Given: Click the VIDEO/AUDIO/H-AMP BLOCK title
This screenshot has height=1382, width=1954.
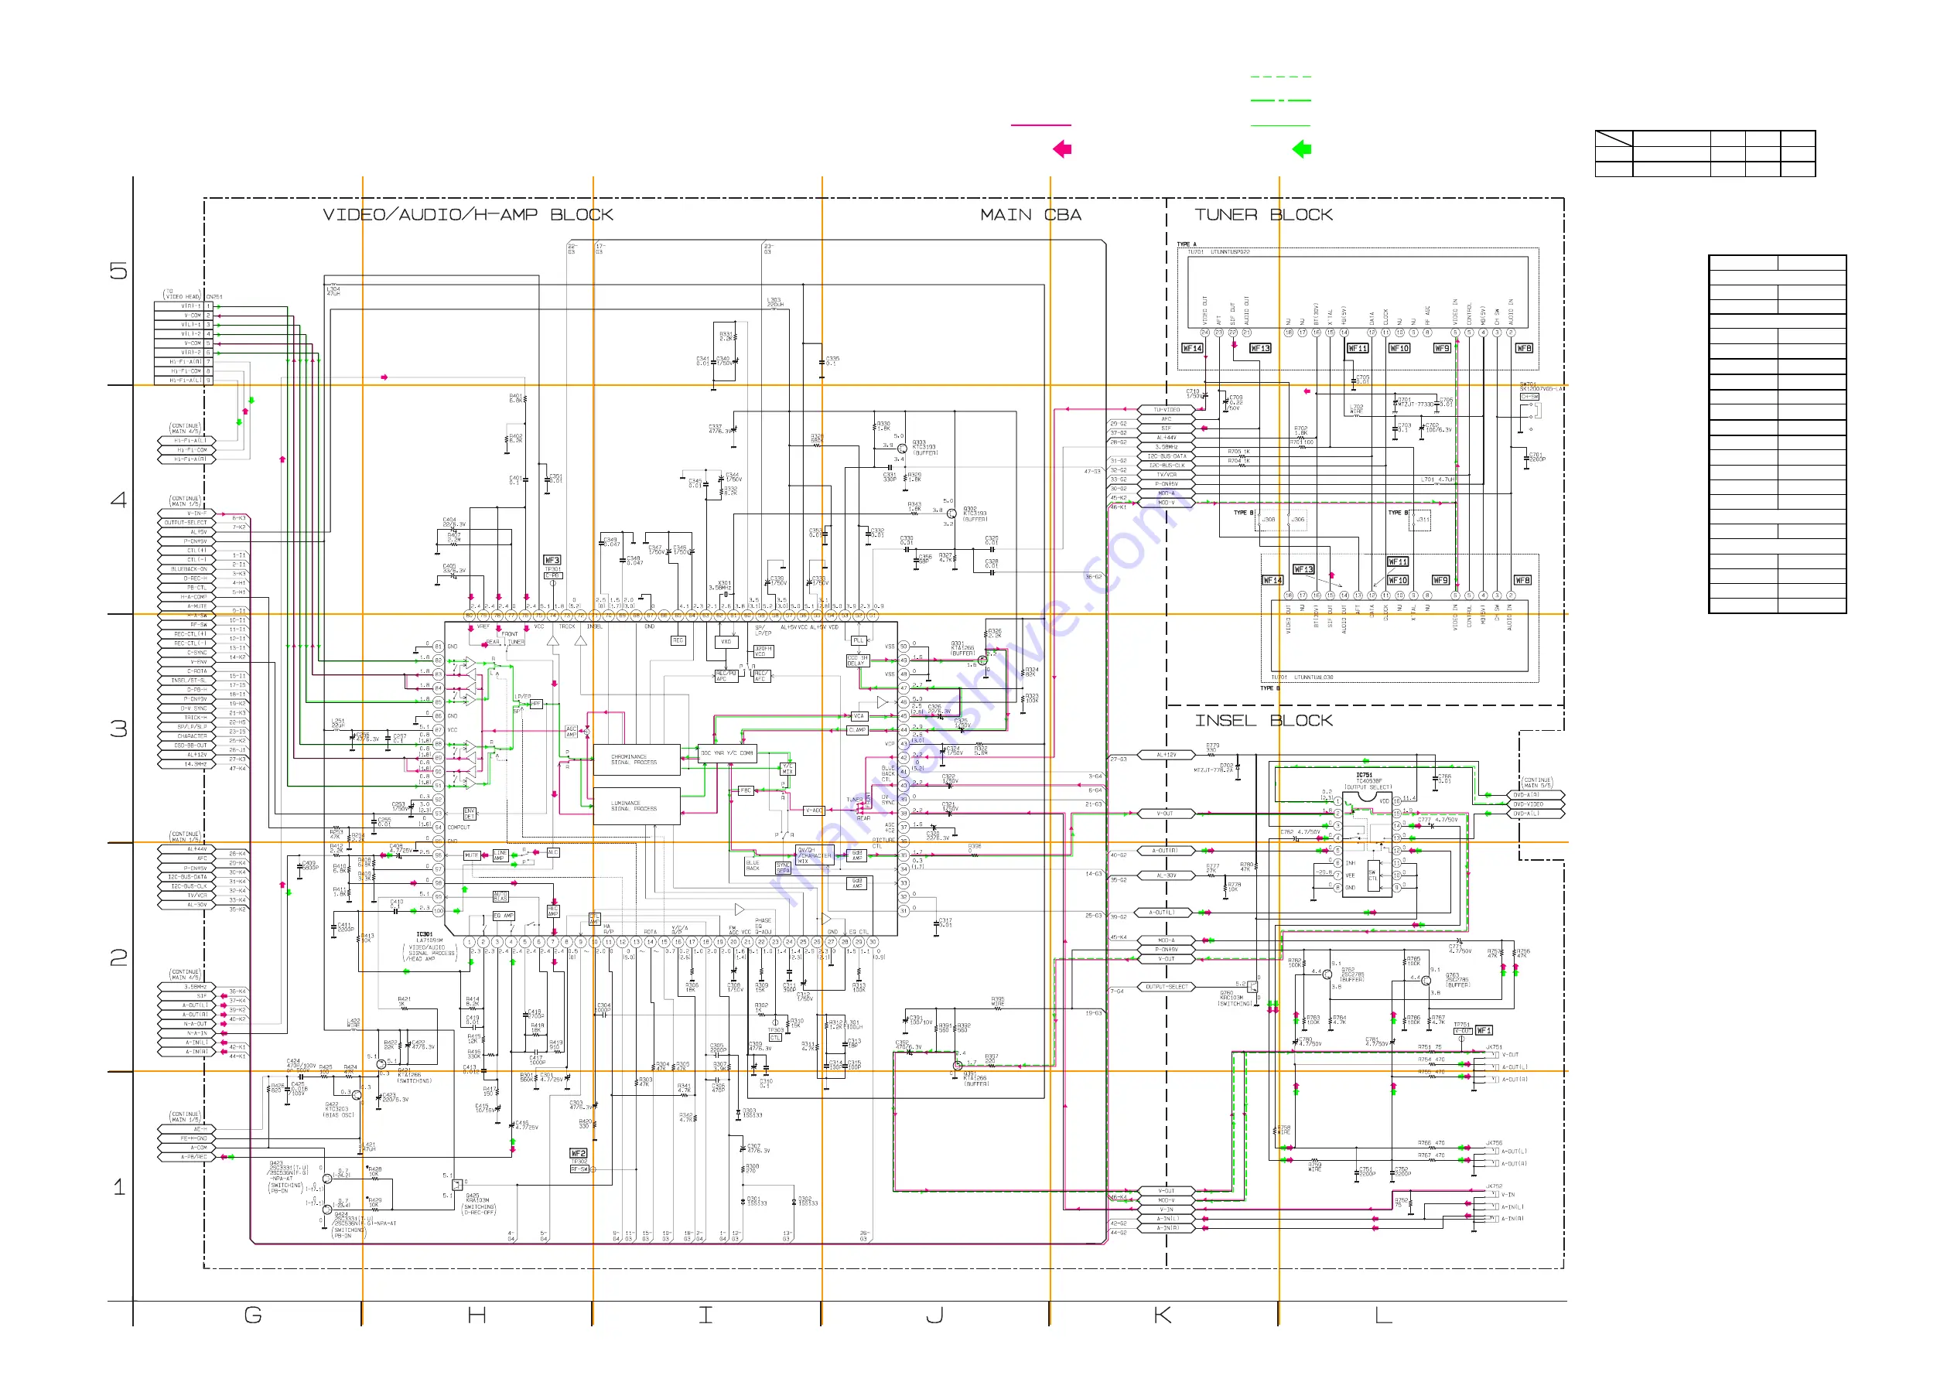Looking at the screenshot, I should [x=468, y=214].
